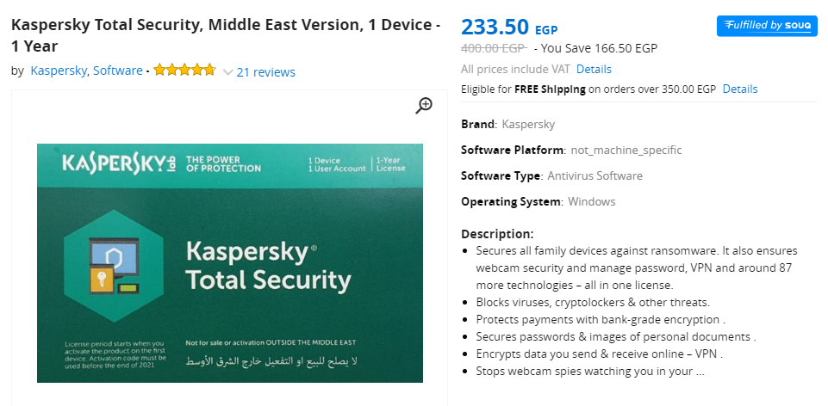The height and width of the screenshot is (406, 828).
Task: Expand truncated webcam spies description line
Action: point(590,371)
